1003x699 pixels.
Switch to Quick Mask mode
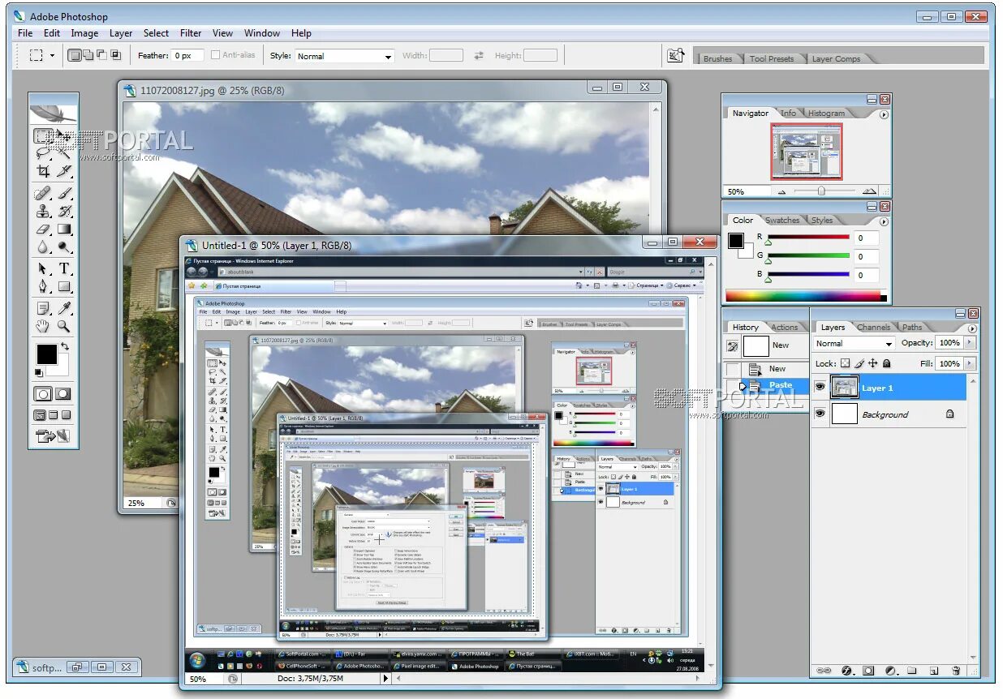[x=62, y=394]
